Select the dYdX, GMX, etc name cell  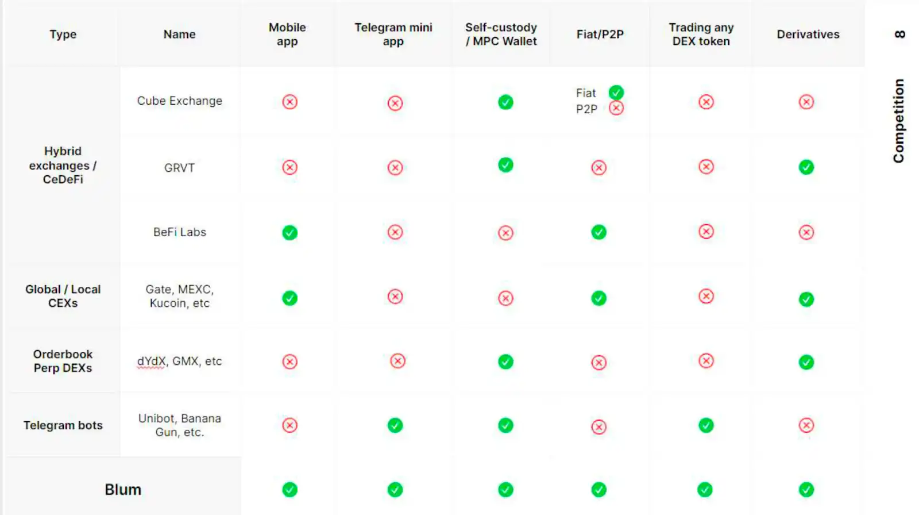click(x=179, y=362)
